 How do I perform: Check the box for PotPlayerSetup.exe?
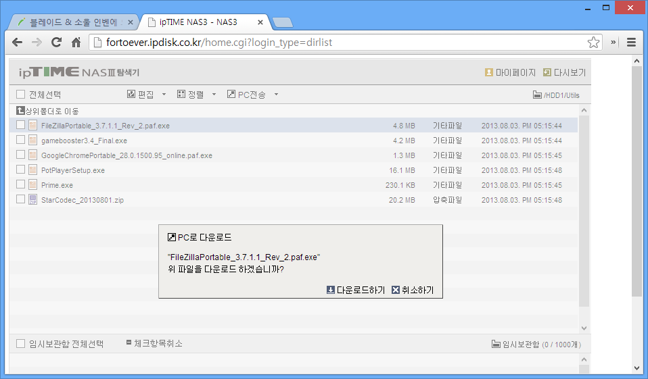(x=20, y=170)
